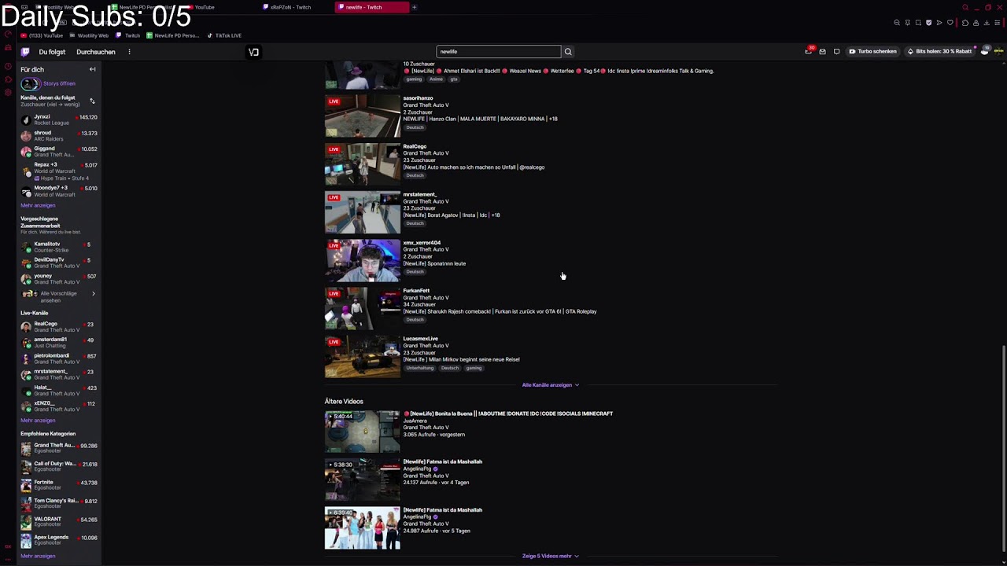The image size is (1007, 566).
Task: Open the three-dot more menu
Action: click(x=129, y=52)
